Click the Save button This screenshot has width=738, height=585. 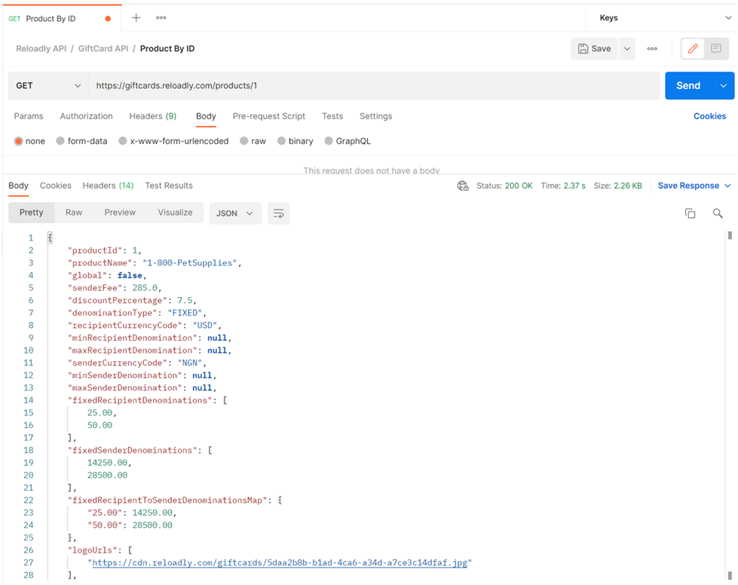click(x=595, y=48)
